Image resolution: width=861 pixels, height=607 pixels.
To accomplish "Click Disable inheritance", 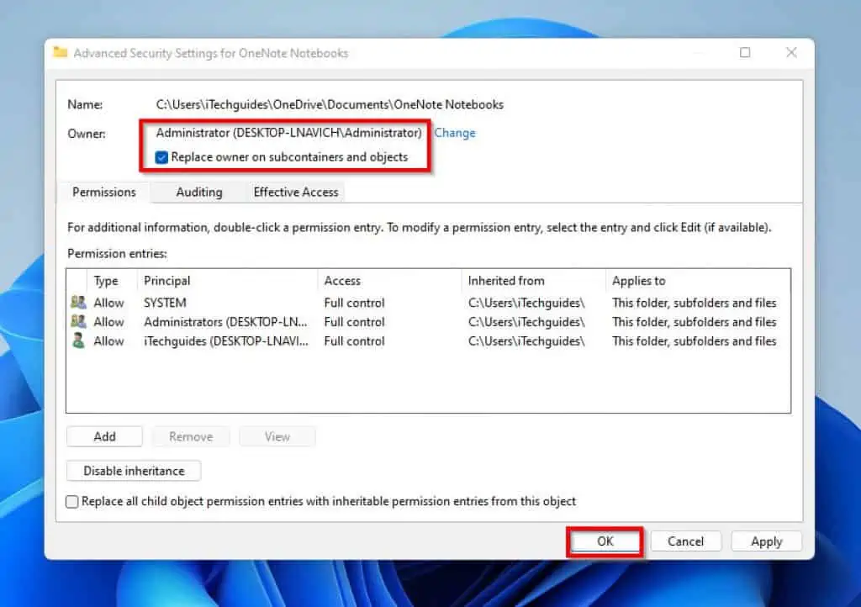I will point(133,470).
